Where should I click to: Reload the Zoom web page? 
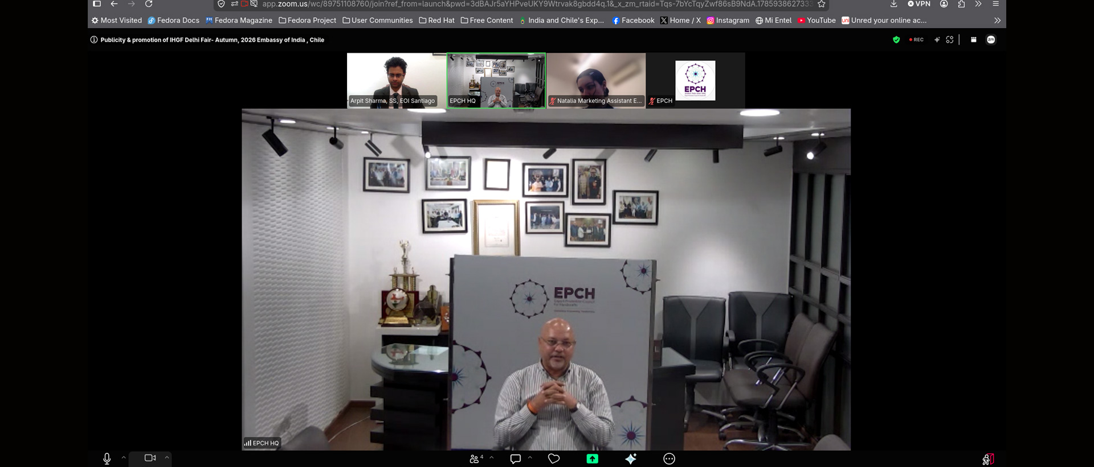[x=149, y=4]
